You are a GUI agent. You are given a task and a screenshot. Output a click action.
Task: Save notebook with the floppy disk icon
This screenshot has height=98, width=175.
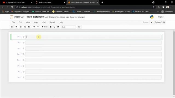click(12, 27)
